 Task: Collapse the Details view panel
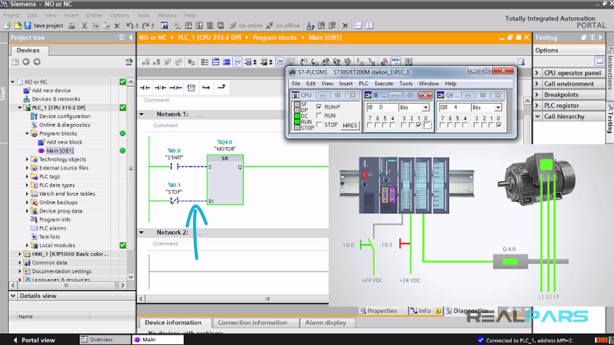13,296
